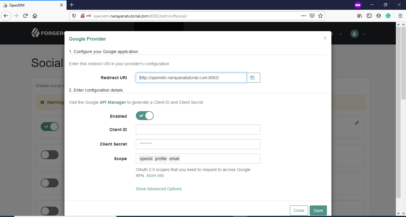406x217 pixels.
Task: Click the Client ID input field
Action: tap(198, 130)
